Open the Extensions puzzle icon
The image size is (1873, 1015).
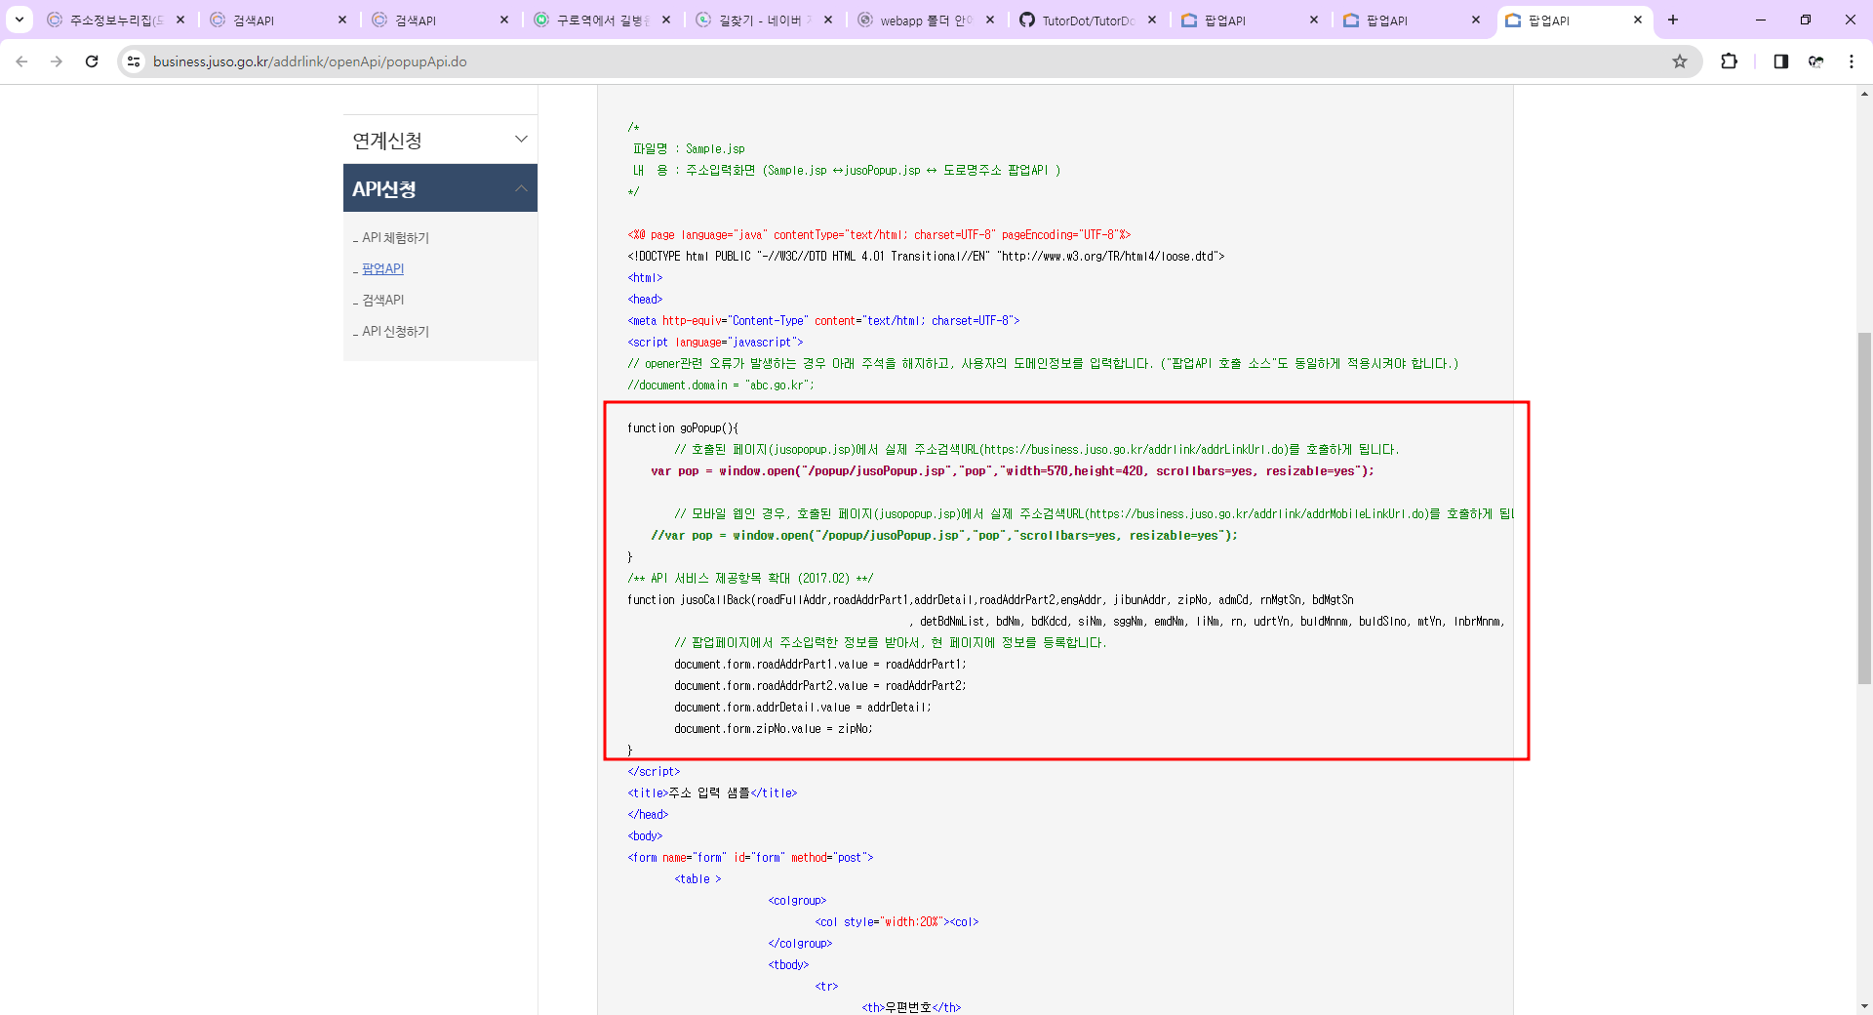[x=1729, y=61]
